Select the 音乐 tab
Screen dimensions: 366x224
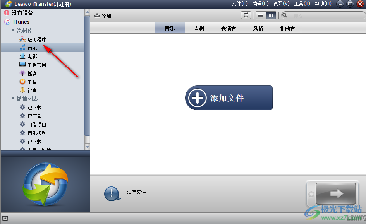click(170, 28)
